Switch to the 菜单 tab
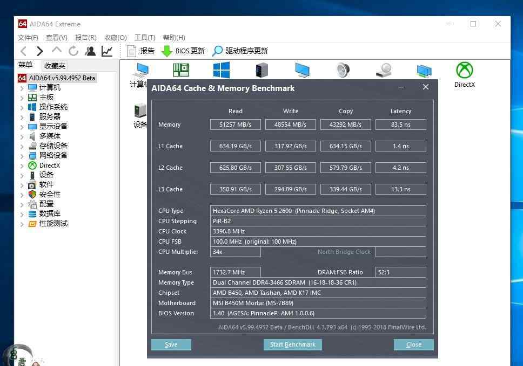Screen dimensions: 523x366 25,65
